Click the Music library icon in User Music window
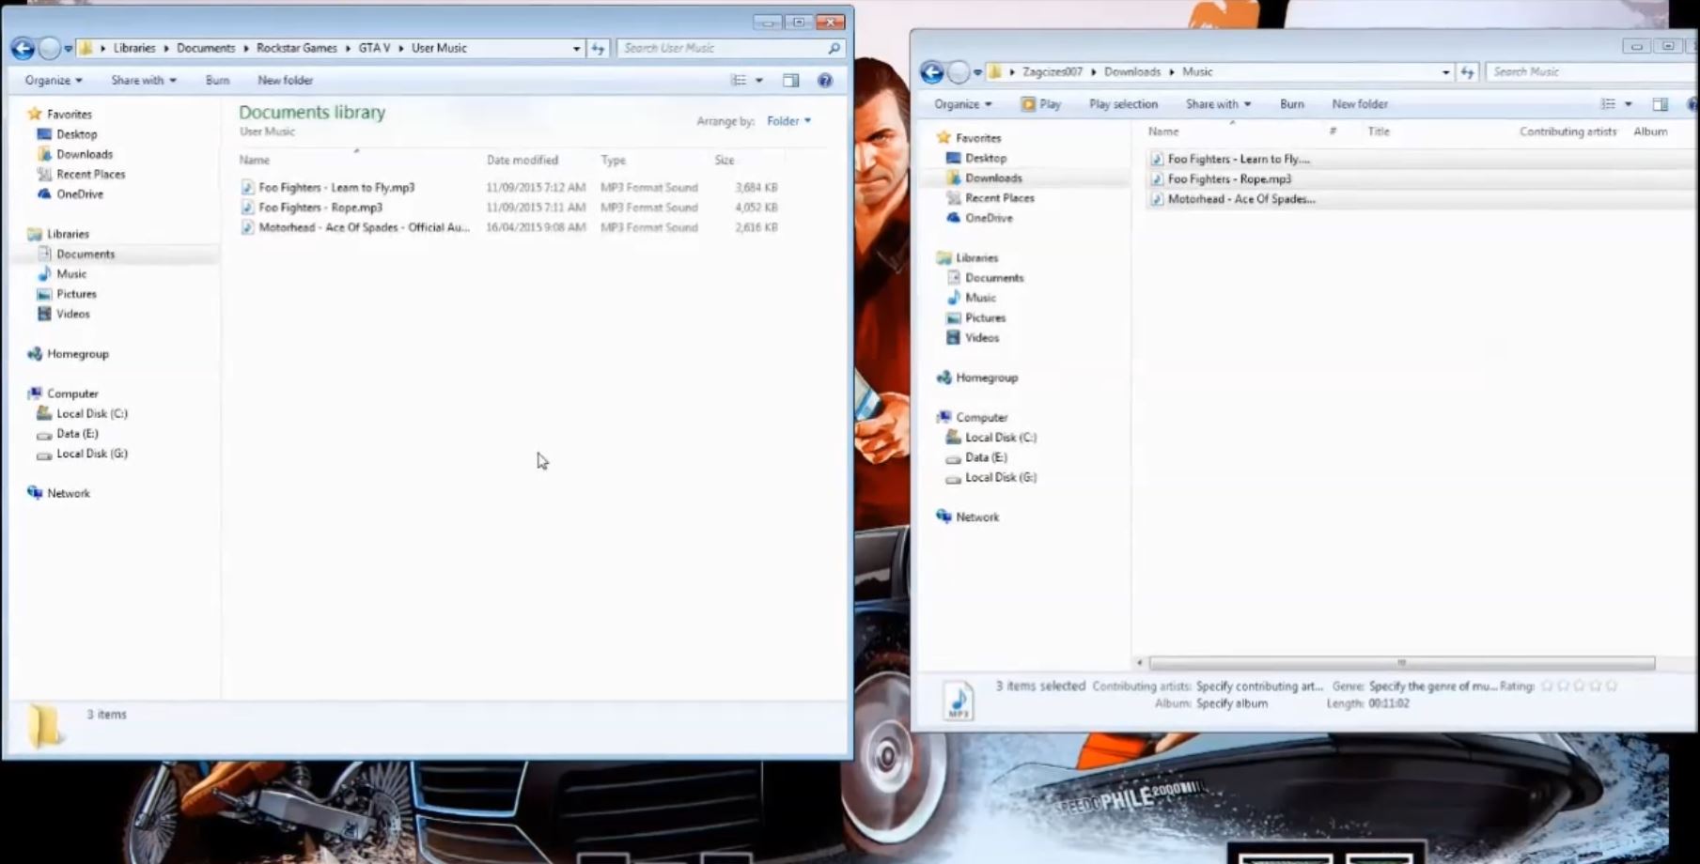 pos(44,274)
